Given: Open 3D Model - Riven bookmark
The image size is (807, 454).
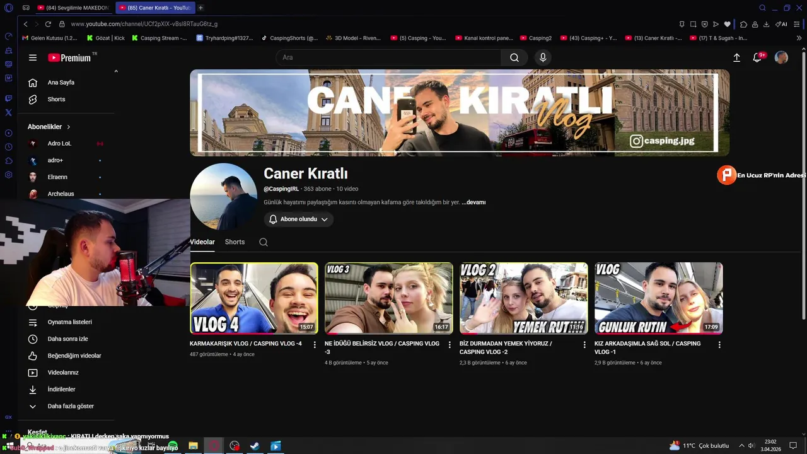Looking at the screenshot, I should [x=353, y=38].
